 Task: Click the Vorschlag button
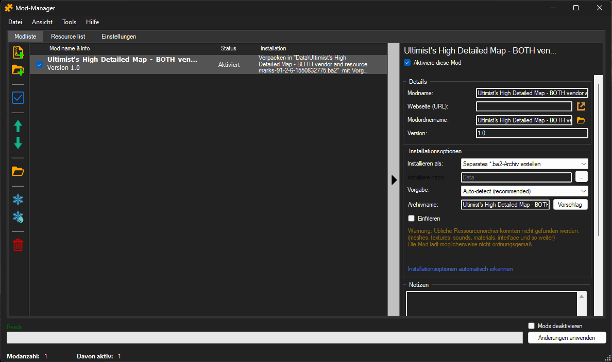pyautogui.click(x=570, y=205)
